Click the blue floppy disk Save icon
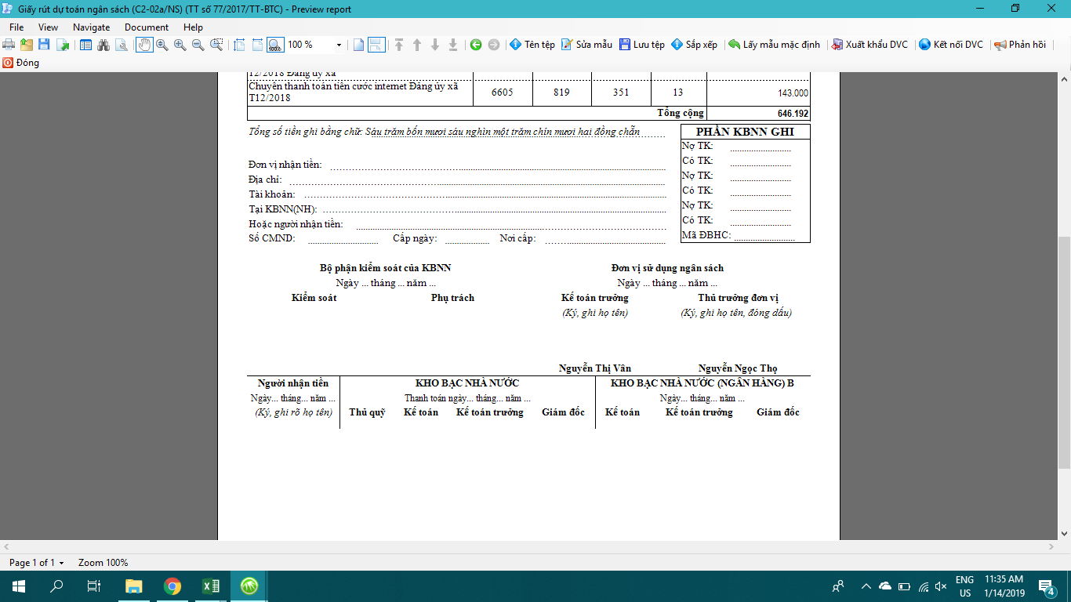 click(x=44, y=45)
